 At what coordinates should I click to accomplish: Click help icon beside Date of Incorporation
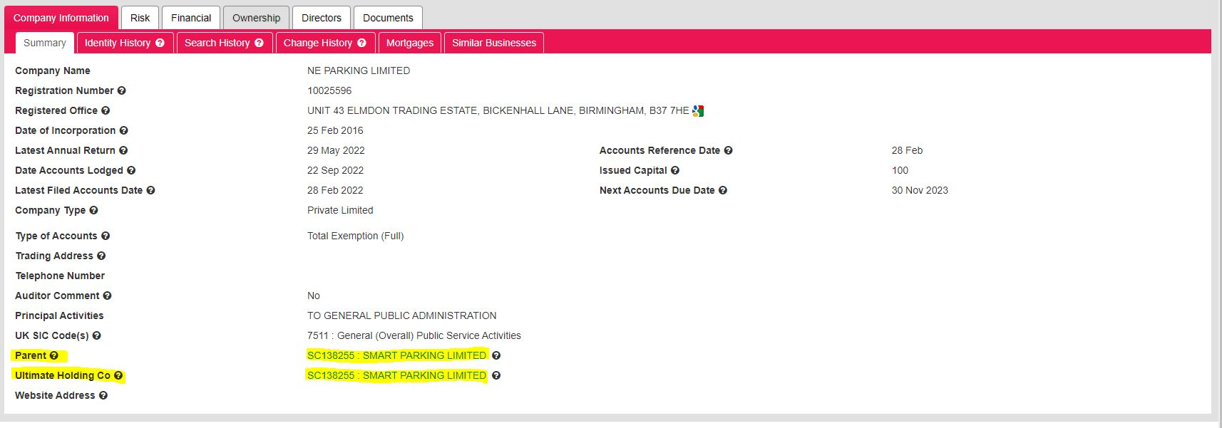(124, 130)
